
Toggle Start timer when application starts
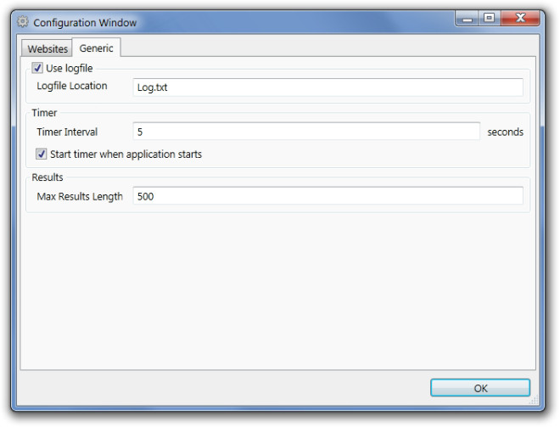tap(41, 154)
